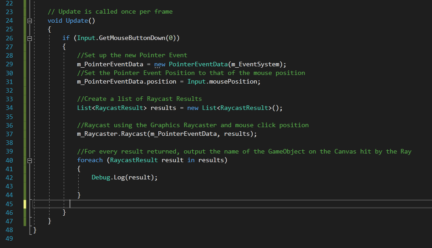Click line number 45 in gutter

tap(10, 204)
